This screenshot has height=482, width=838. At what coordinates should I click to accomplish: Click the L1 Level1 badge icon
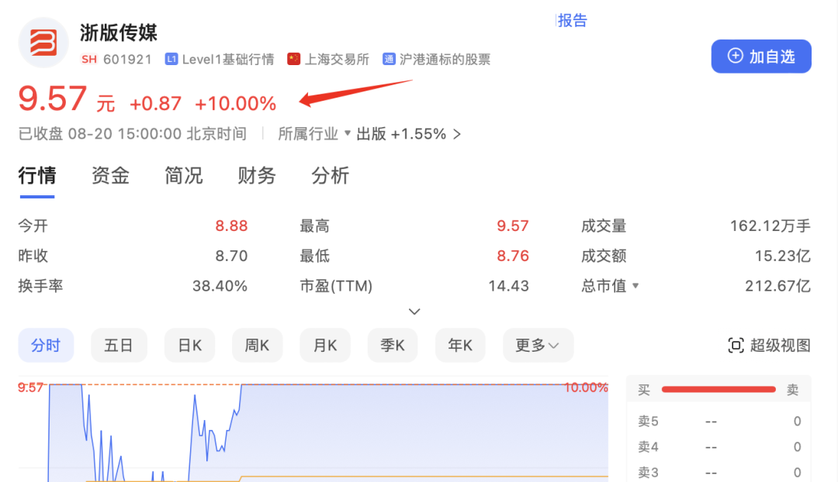pyautogui.click(x=171, y=59)
